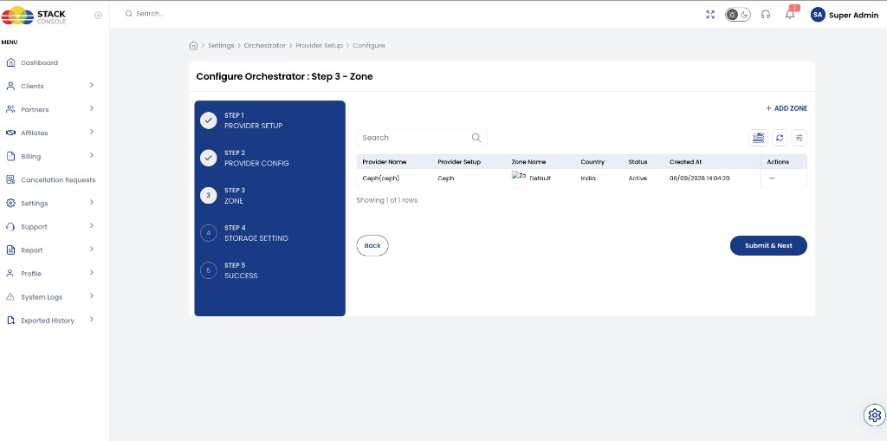The height and width of the screenshot is (441, 887).
Task: Click the Support headset icon in sidebar
Action: coord(10,226)
